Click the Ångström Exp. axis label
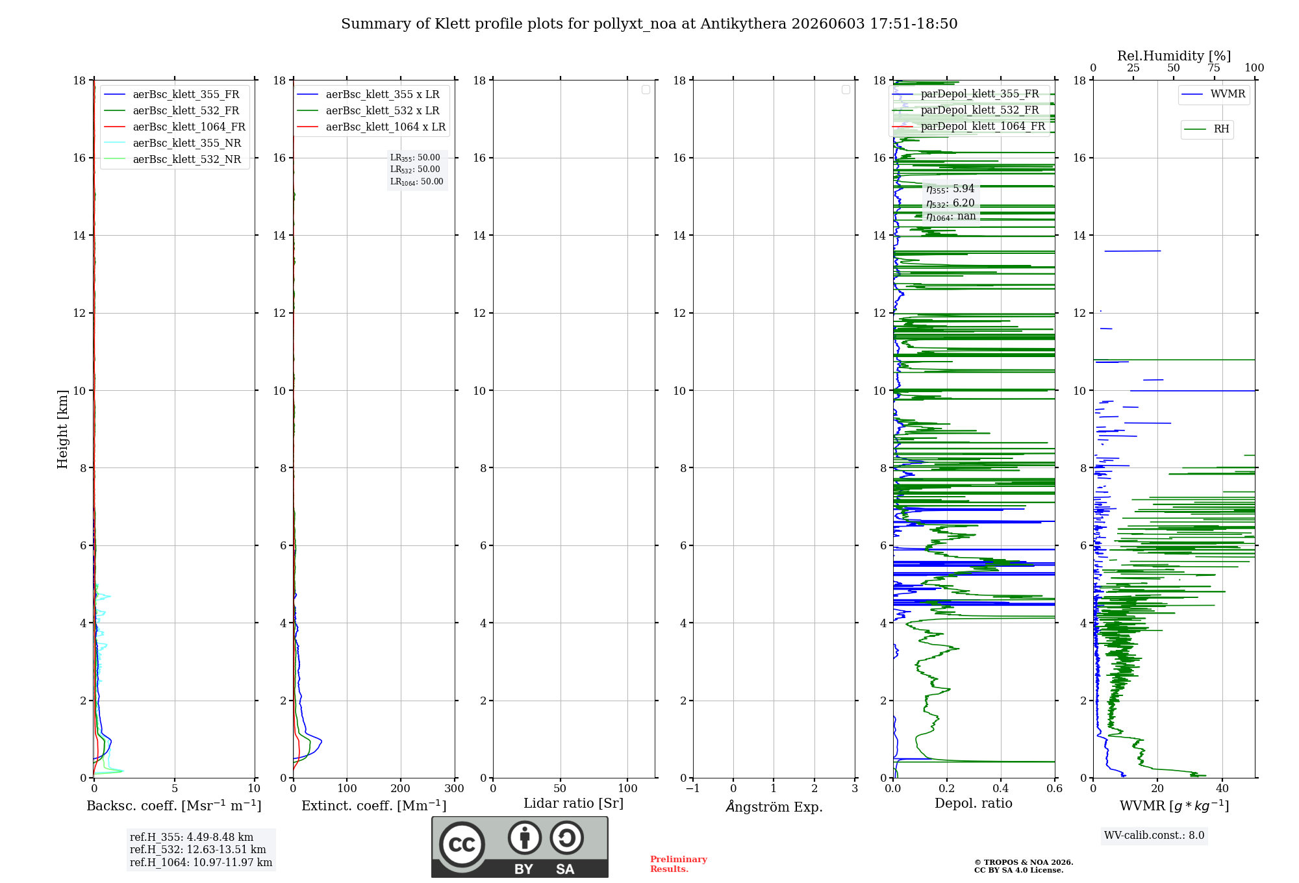The height and width of the screenshot is (883, 1299). click(x=774, y=806)
